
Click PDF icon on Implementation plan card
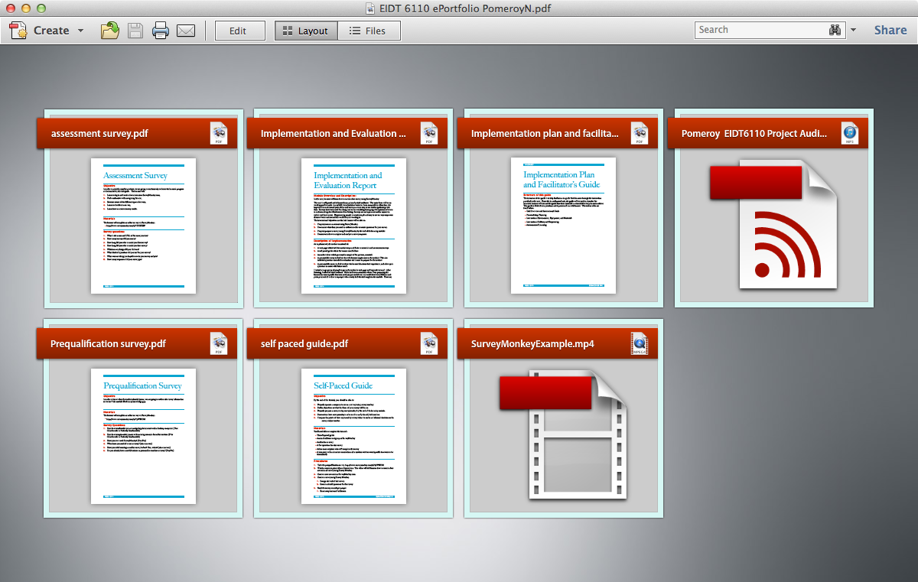pos(639,133)
